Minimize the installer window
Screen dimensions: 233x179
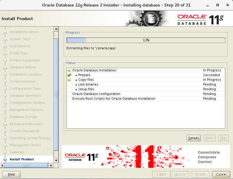click(x=208, y=5)
